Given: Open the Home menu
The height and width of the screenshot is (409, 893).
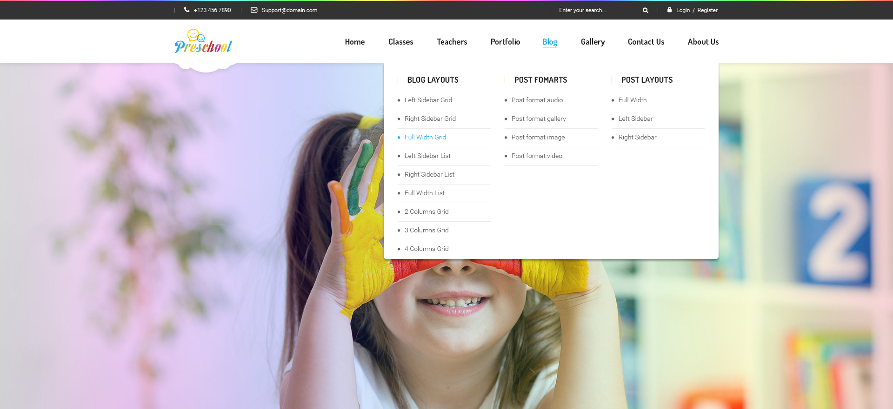Looking at the screenshot, I should (x=355, y=42).
